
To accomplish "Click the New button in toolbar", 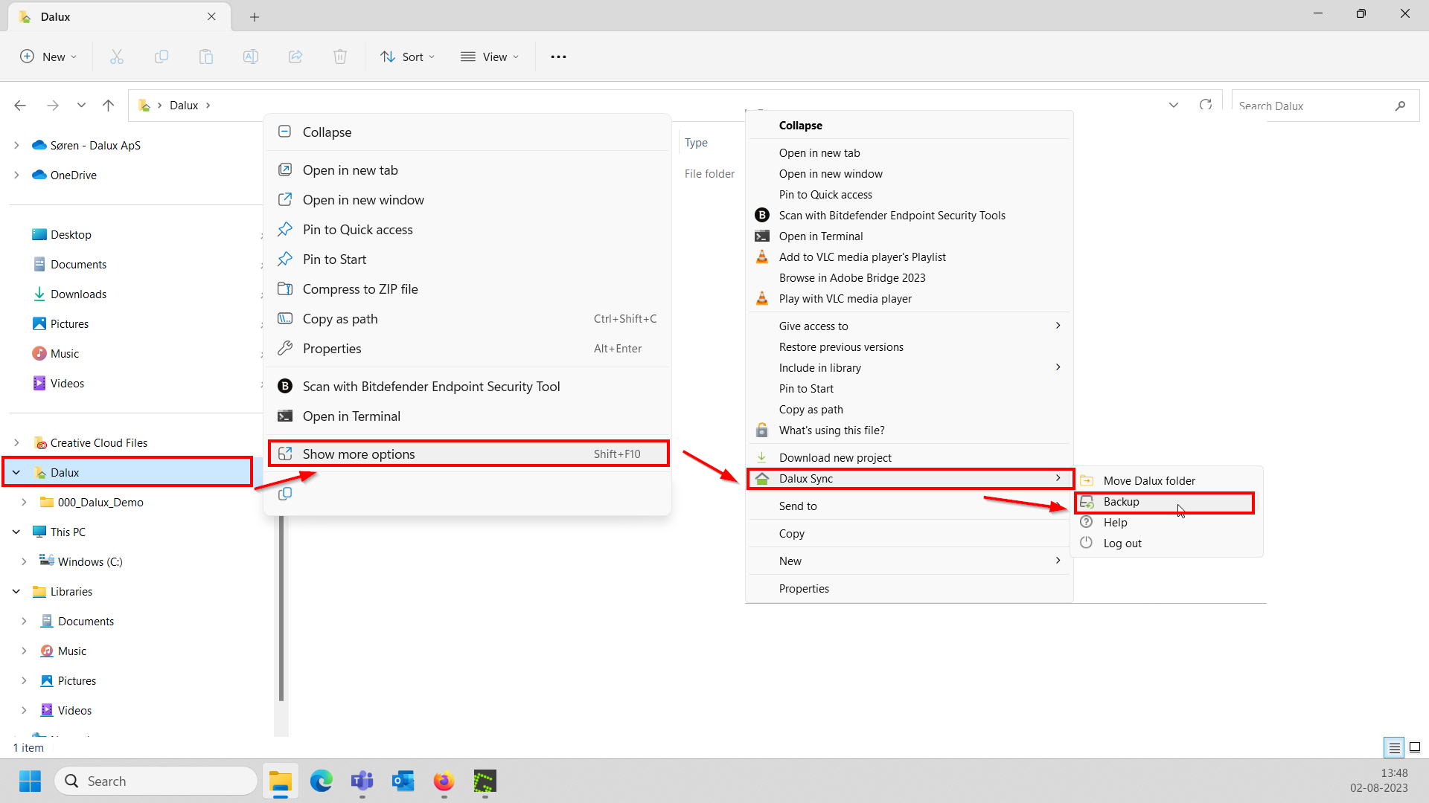I will pyautogui.click(x=48, y=57).
